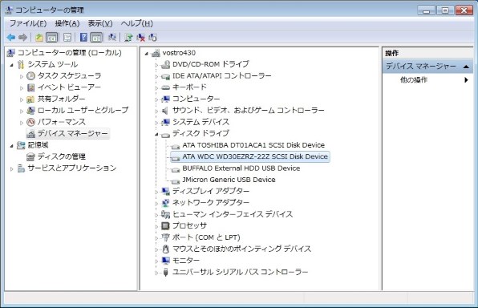Select the プロセッサ chip icon
478x308 pixels.
click(165, 225)
